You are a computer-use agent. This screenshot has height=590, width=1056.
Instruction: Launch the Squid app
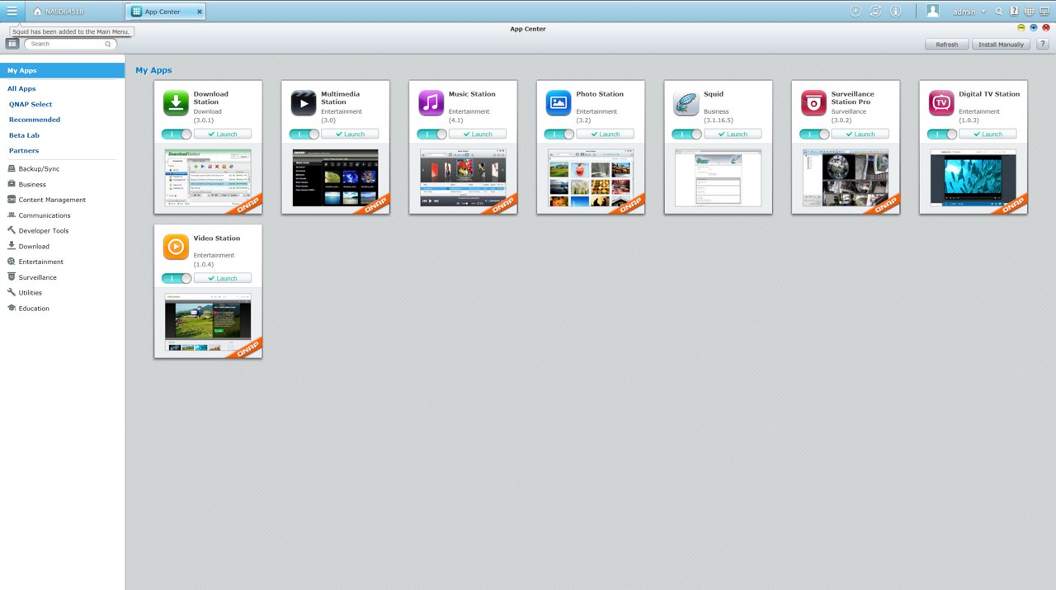(x=733, y=134)
